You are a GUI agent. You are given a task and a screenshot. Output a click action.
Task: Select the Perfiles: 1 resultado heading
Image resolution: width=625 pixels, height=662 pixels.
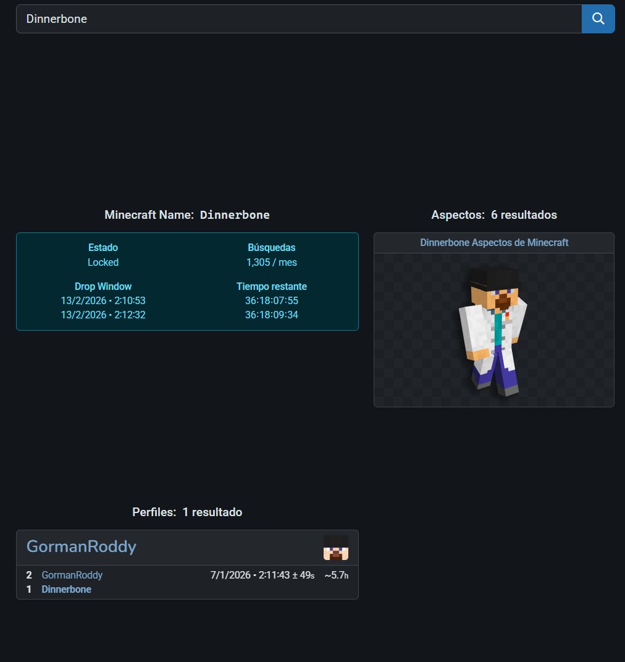[x=187, y=512]
